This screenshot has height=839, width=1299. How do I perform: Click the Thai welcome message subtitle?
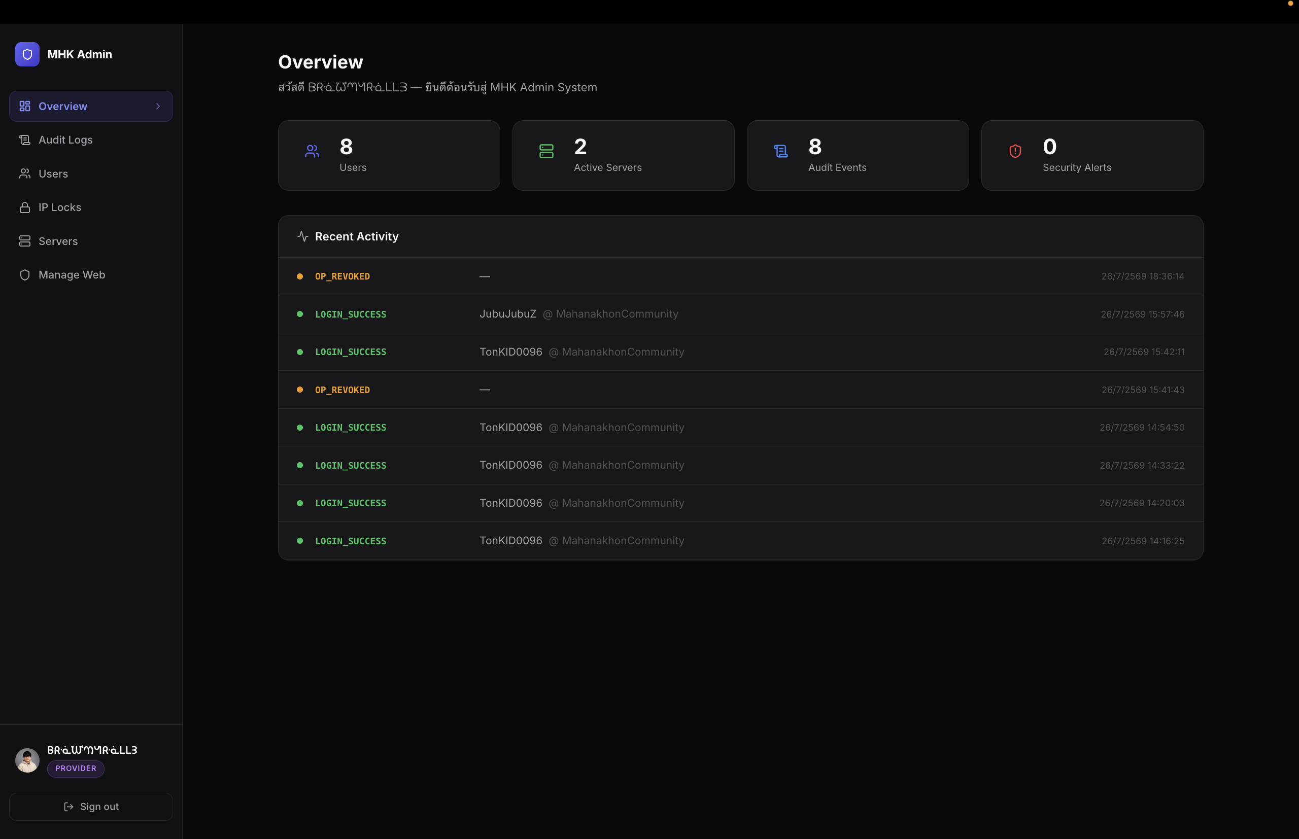(437, 87)
